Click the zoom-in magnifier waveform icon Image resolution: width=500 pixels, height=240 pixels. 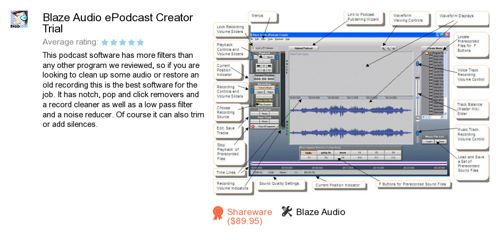(384, 48)
